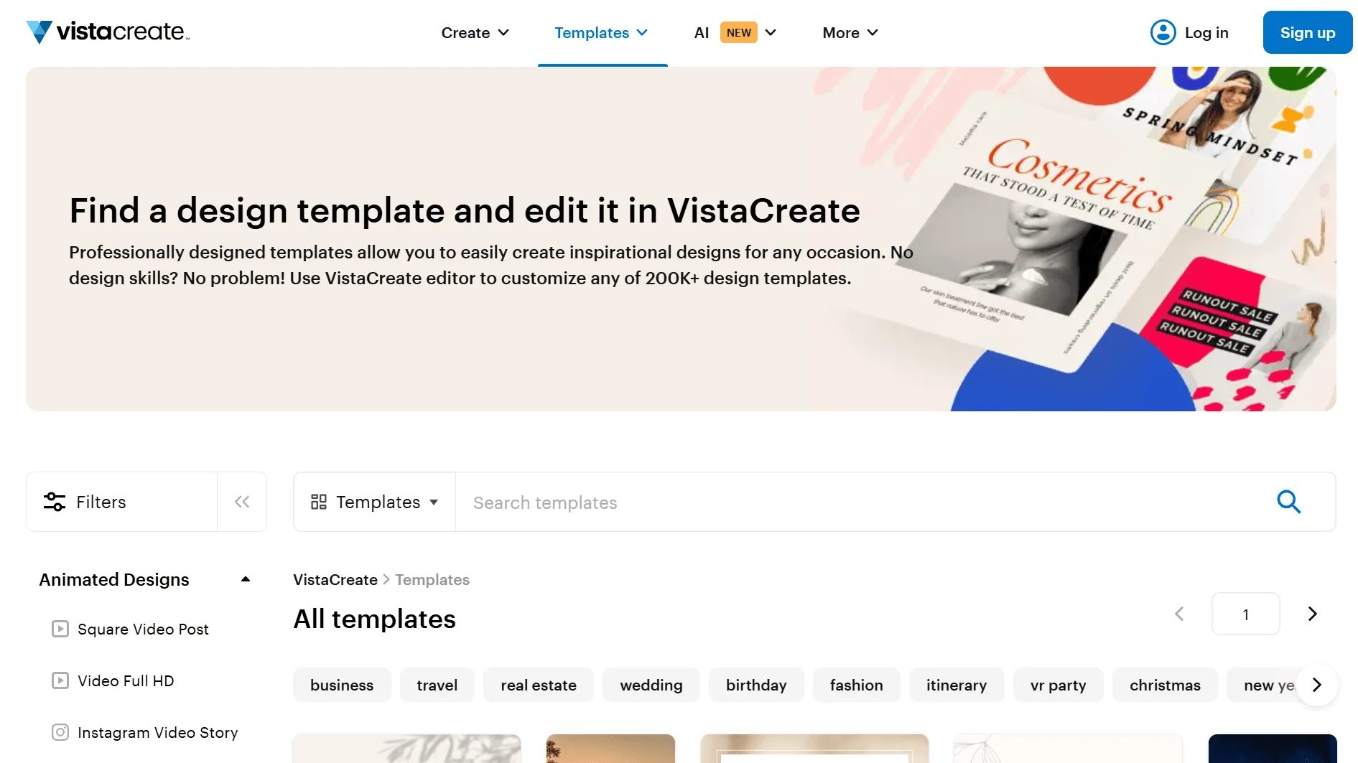Select the business tag chip
Image resolution: width=1358 pixels, height=763 pixels.
342,685
